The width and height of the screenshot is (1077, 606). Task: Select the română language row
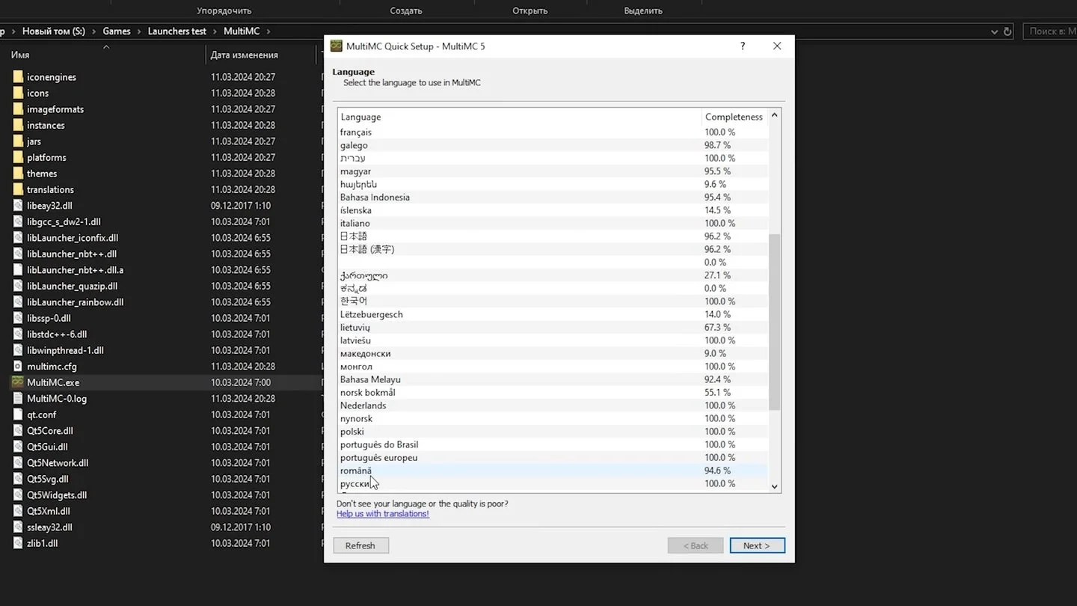point(553,471)
